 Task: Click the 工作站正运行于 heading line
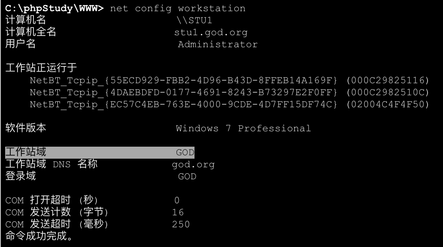point(41,68)
